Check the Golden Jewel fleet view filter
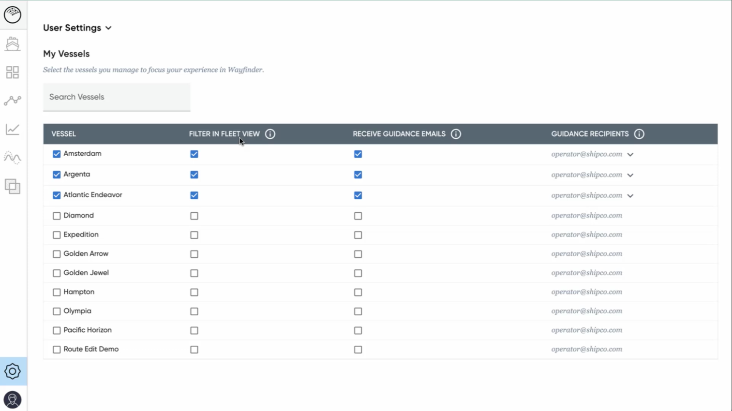The height and width of the screenshot is (411, 732). click(x=194, y=273)
